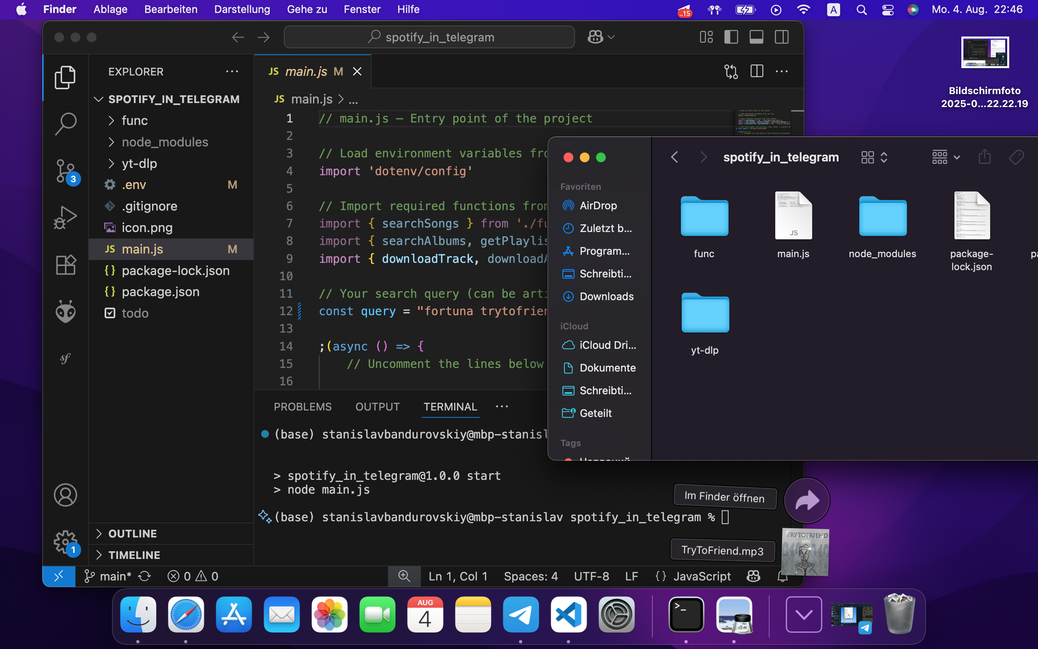
Task: Click the main* git branch in status bar
Action: (108, 576)
